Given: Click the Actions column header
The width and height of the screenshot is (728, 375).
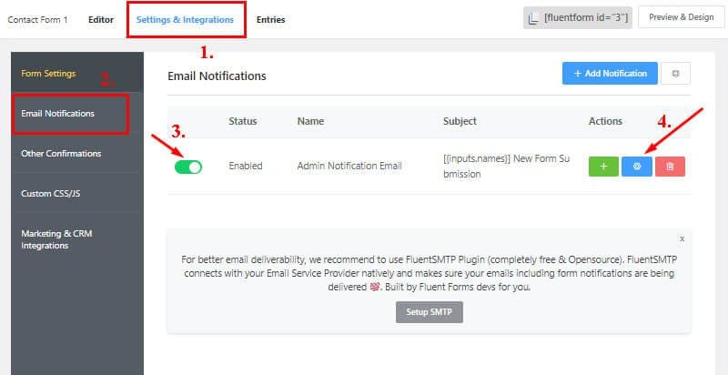Looking at the screenshot, I should point(605,121).
